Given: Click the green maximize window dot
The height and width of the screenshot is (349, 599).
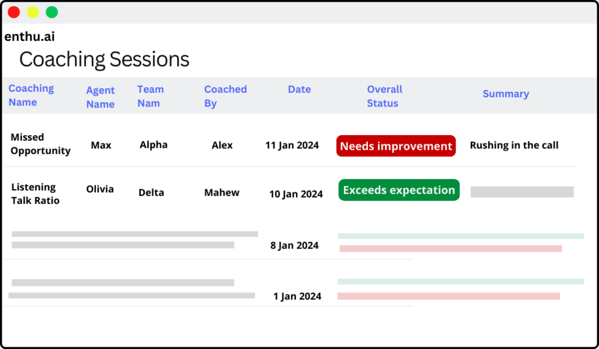Looking at the screenshot, I should click(x=52, y=12).
